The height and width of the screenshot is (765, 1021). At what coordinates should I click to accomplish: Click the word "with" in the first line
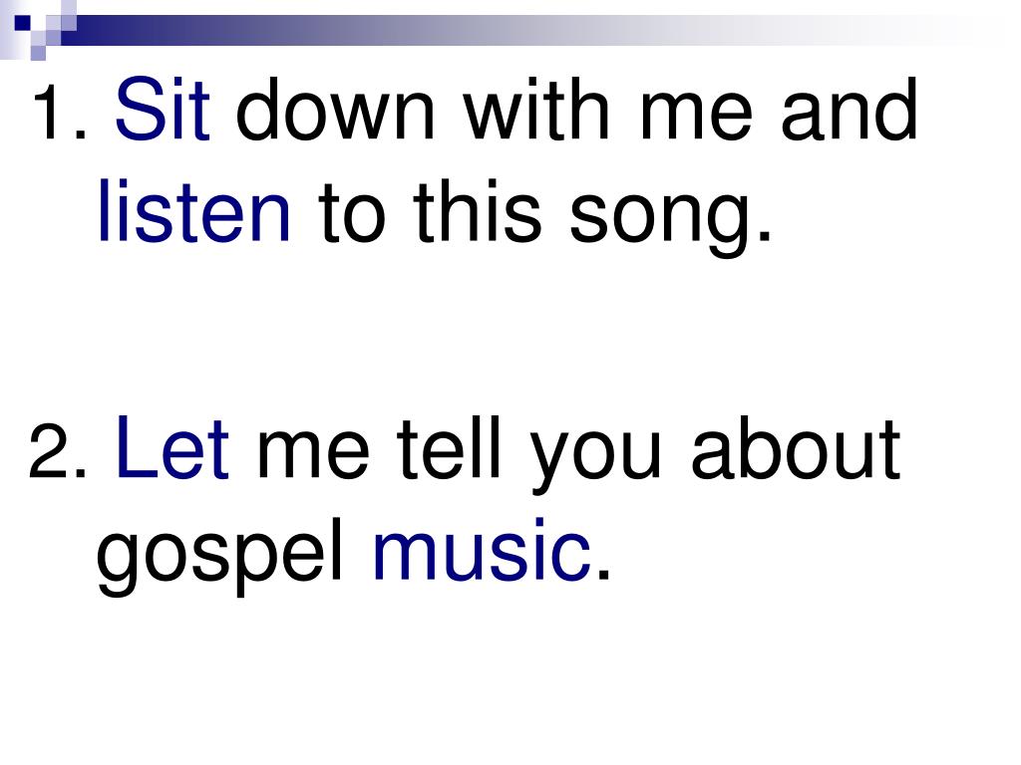(536, 110)
